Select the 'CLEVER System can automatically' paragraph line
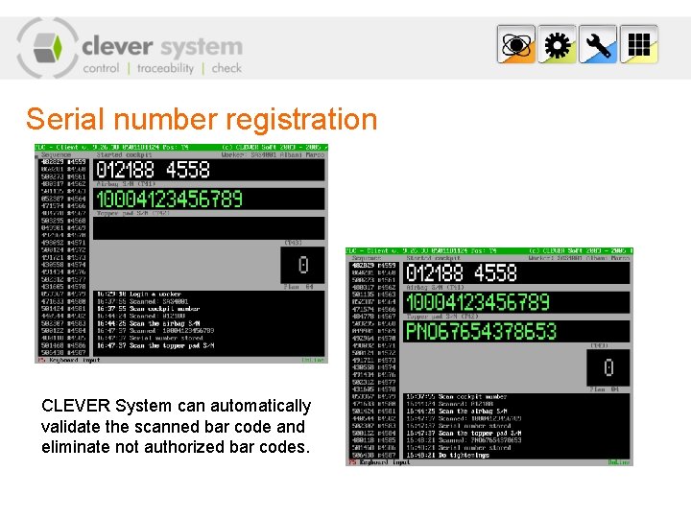Screen dimensions: 691x518 click(x=177, y=406)
